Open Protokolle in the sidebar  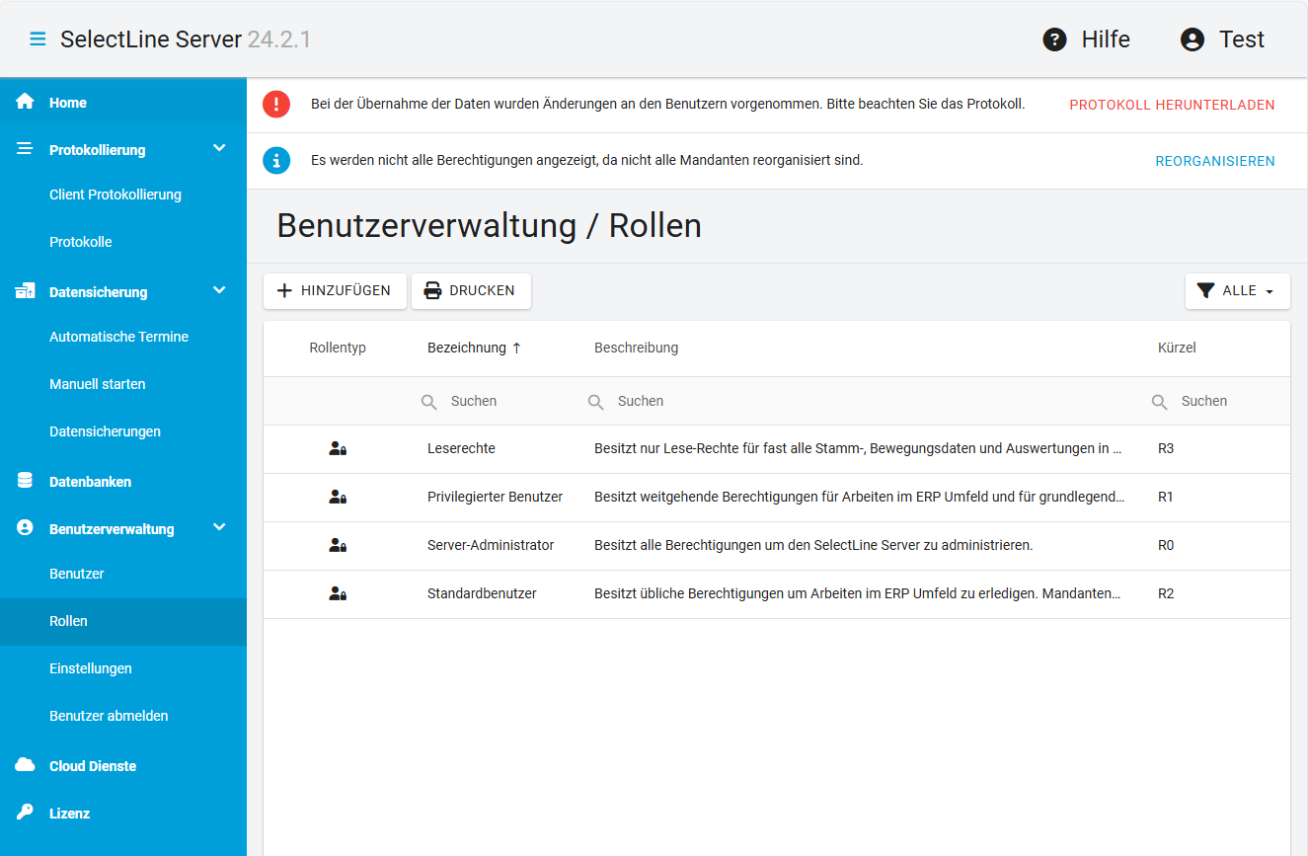coord(81,242)
